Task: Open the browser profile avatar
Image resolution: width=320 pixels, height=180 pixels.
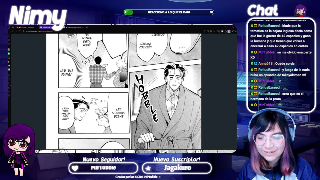Action: (x=229, y=31)
